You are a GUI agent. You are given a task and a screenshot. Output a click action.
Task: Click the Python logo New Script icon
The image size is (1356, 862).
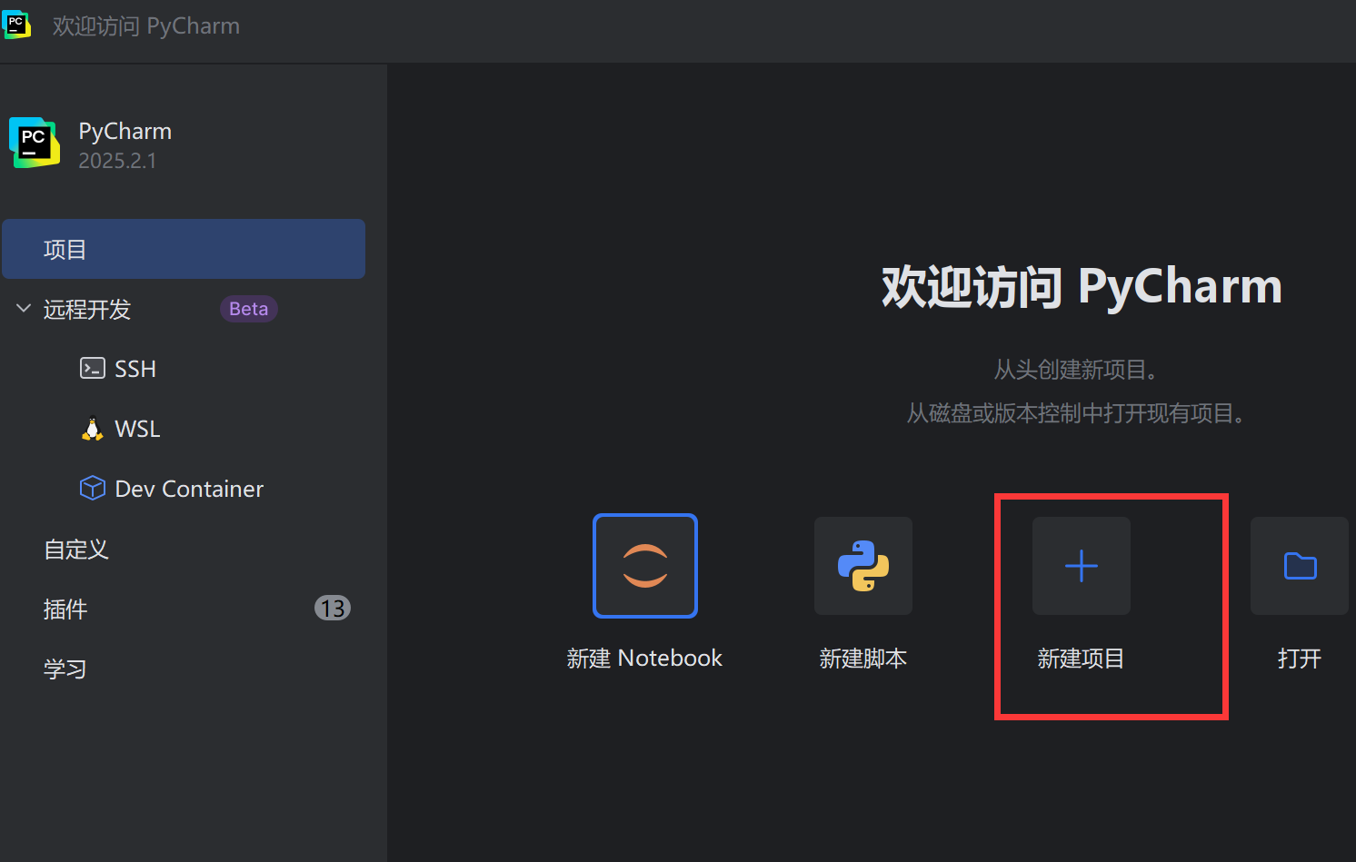pos(863,566)
